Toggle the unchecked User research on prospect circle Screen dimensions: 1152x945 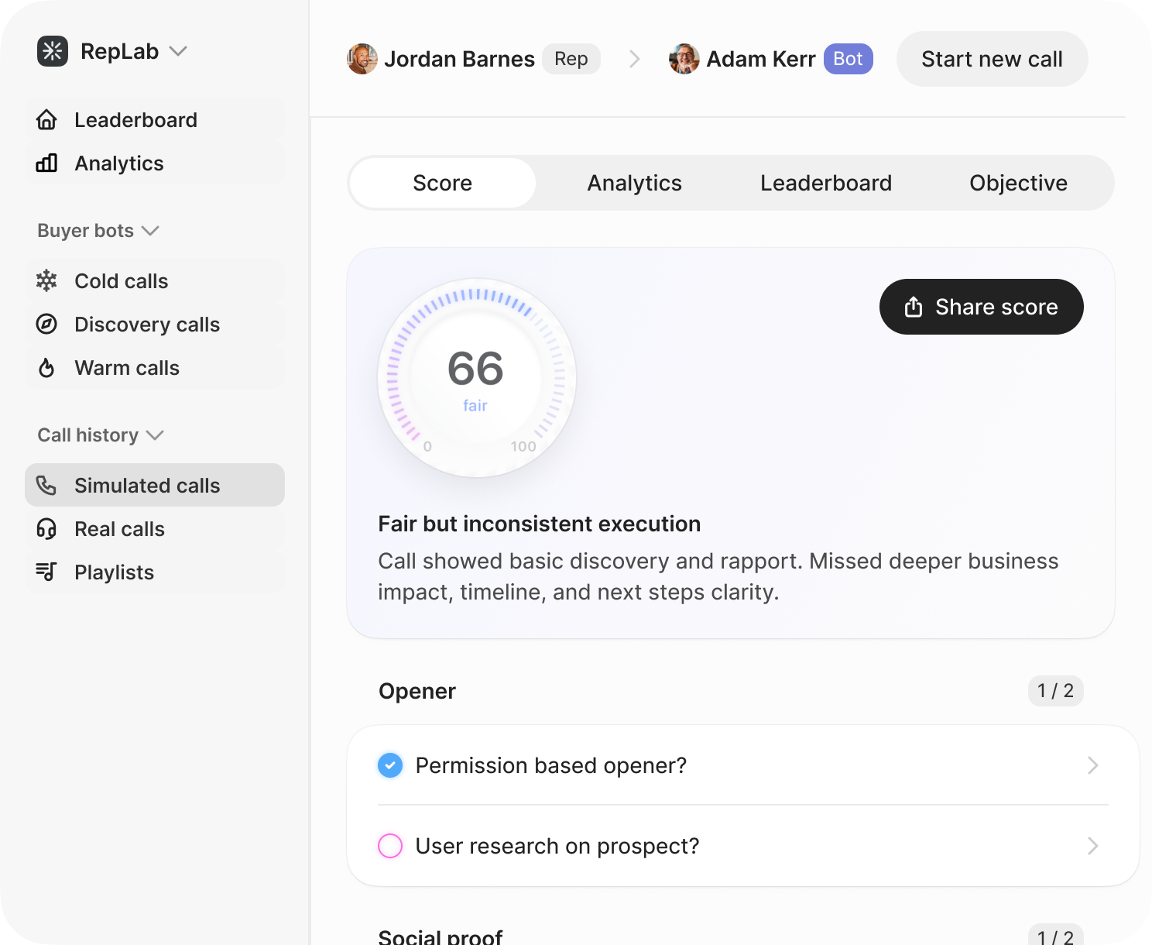click(390, 846)
